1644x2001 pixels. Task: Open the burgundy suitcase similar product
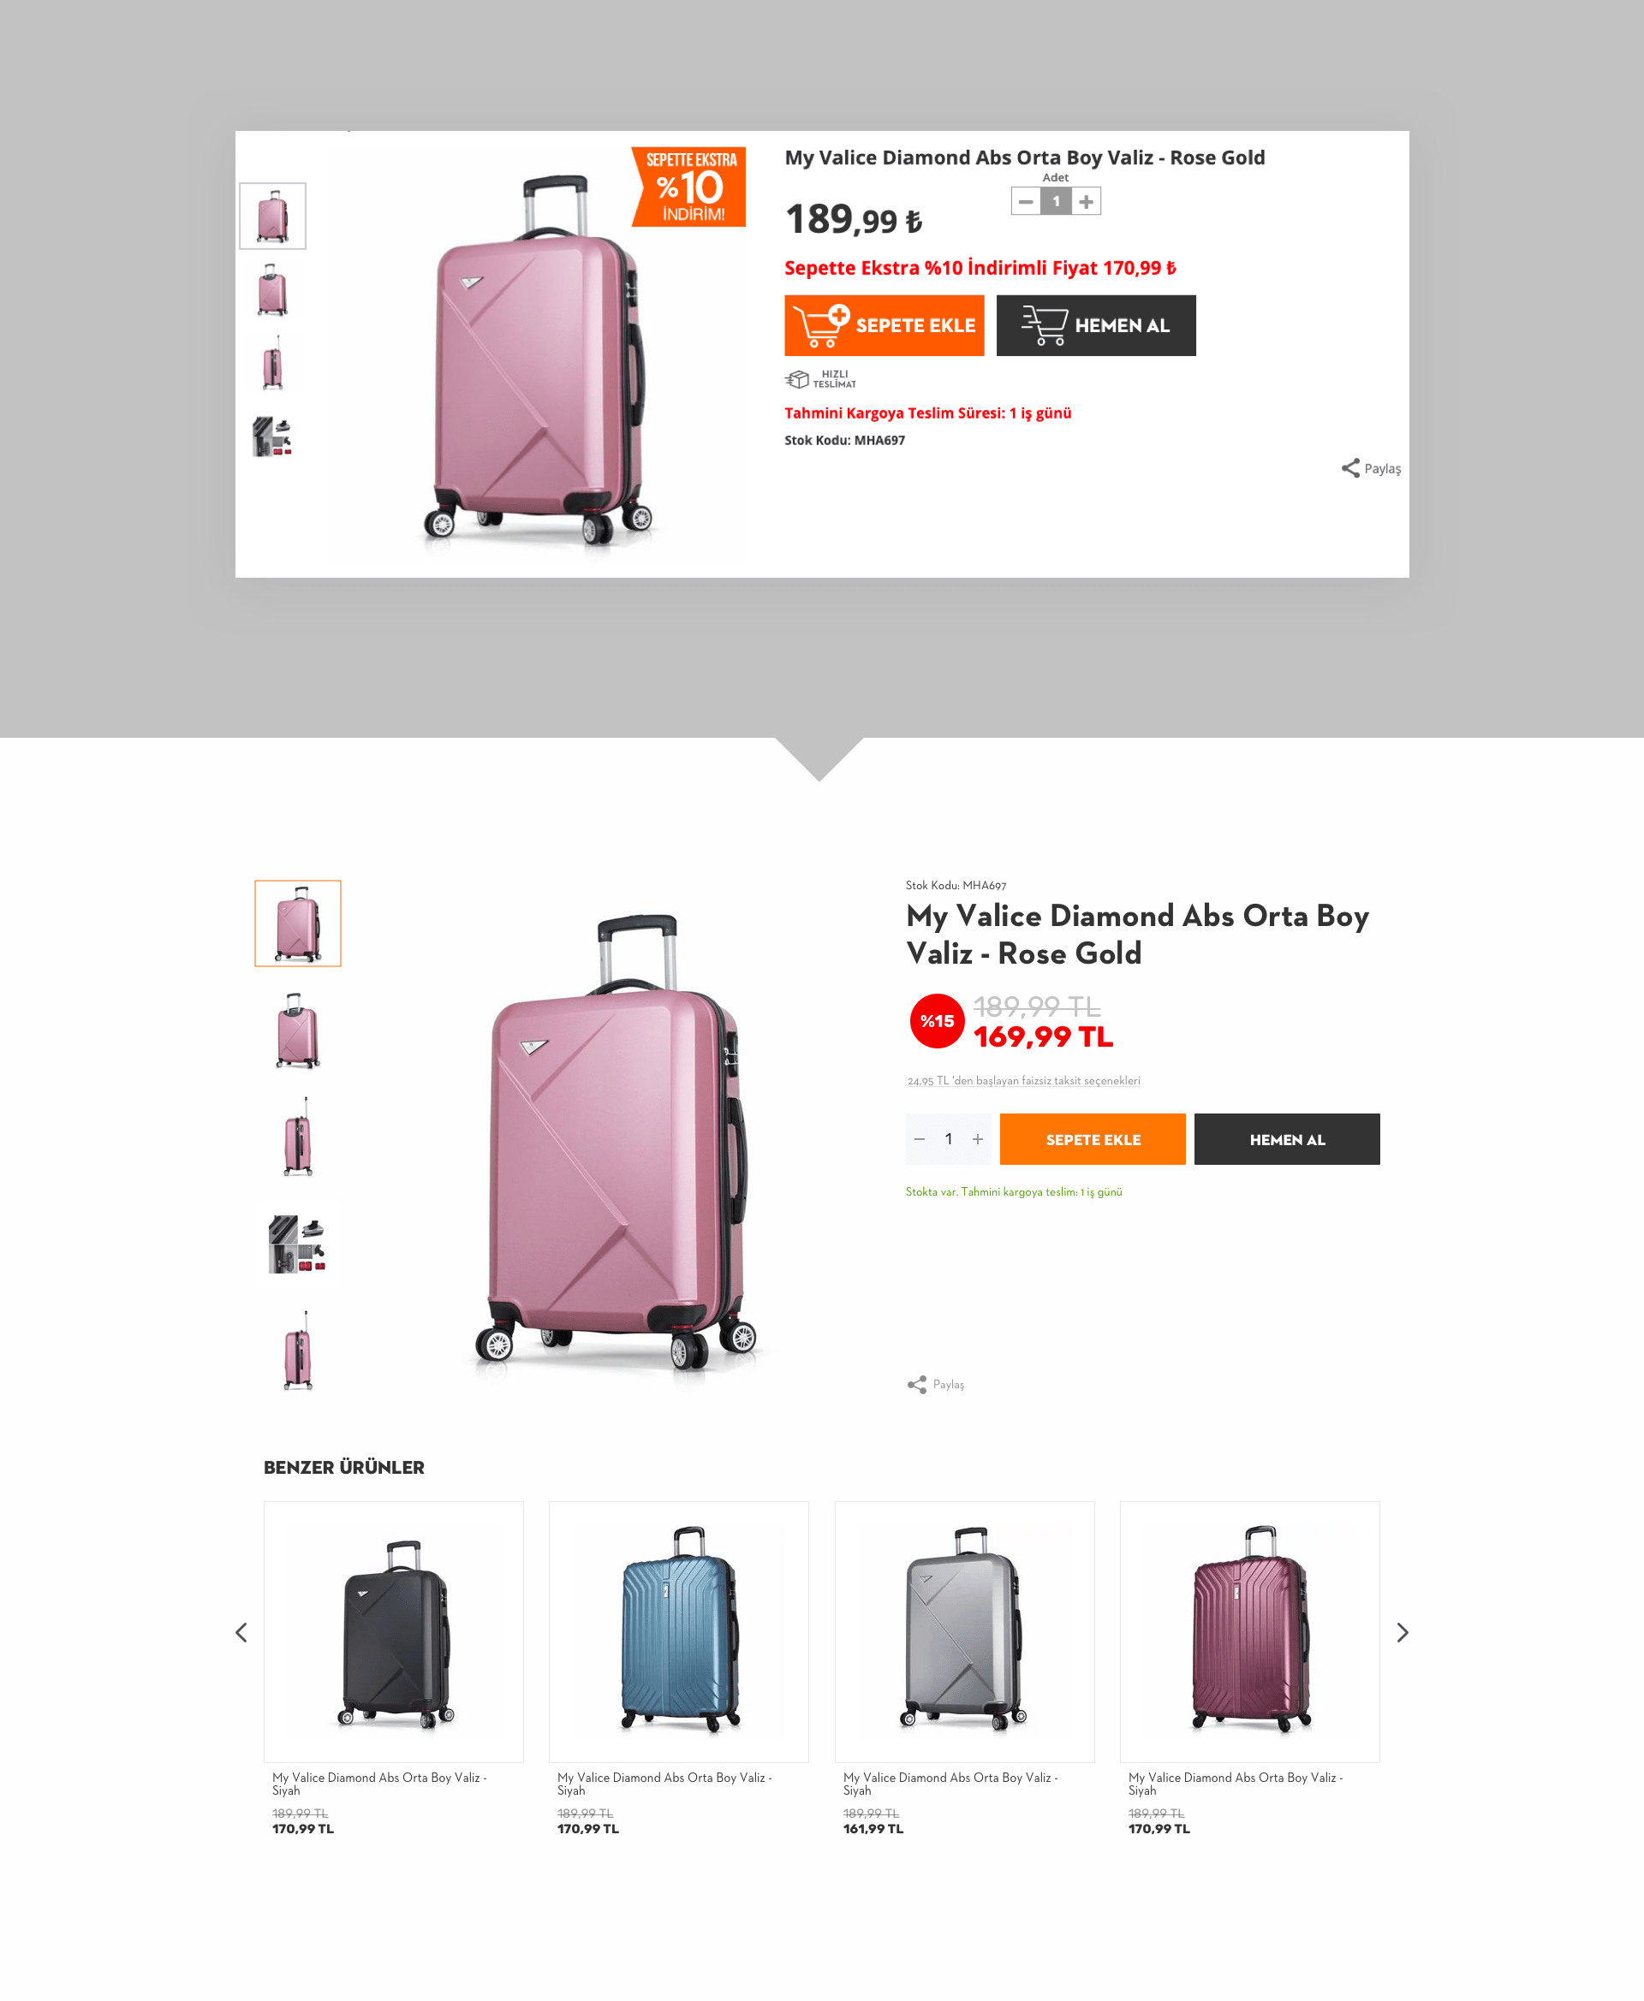[x=1250, y=1632]
